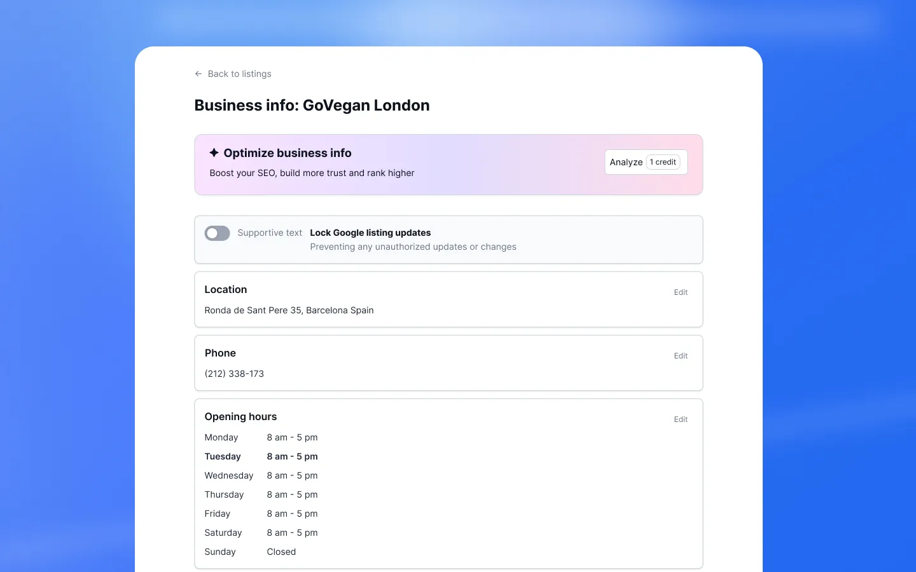The height and width of the screenshot is (572, 916).
Task: Select Saturday's opening hours entry
Action: 292,533
